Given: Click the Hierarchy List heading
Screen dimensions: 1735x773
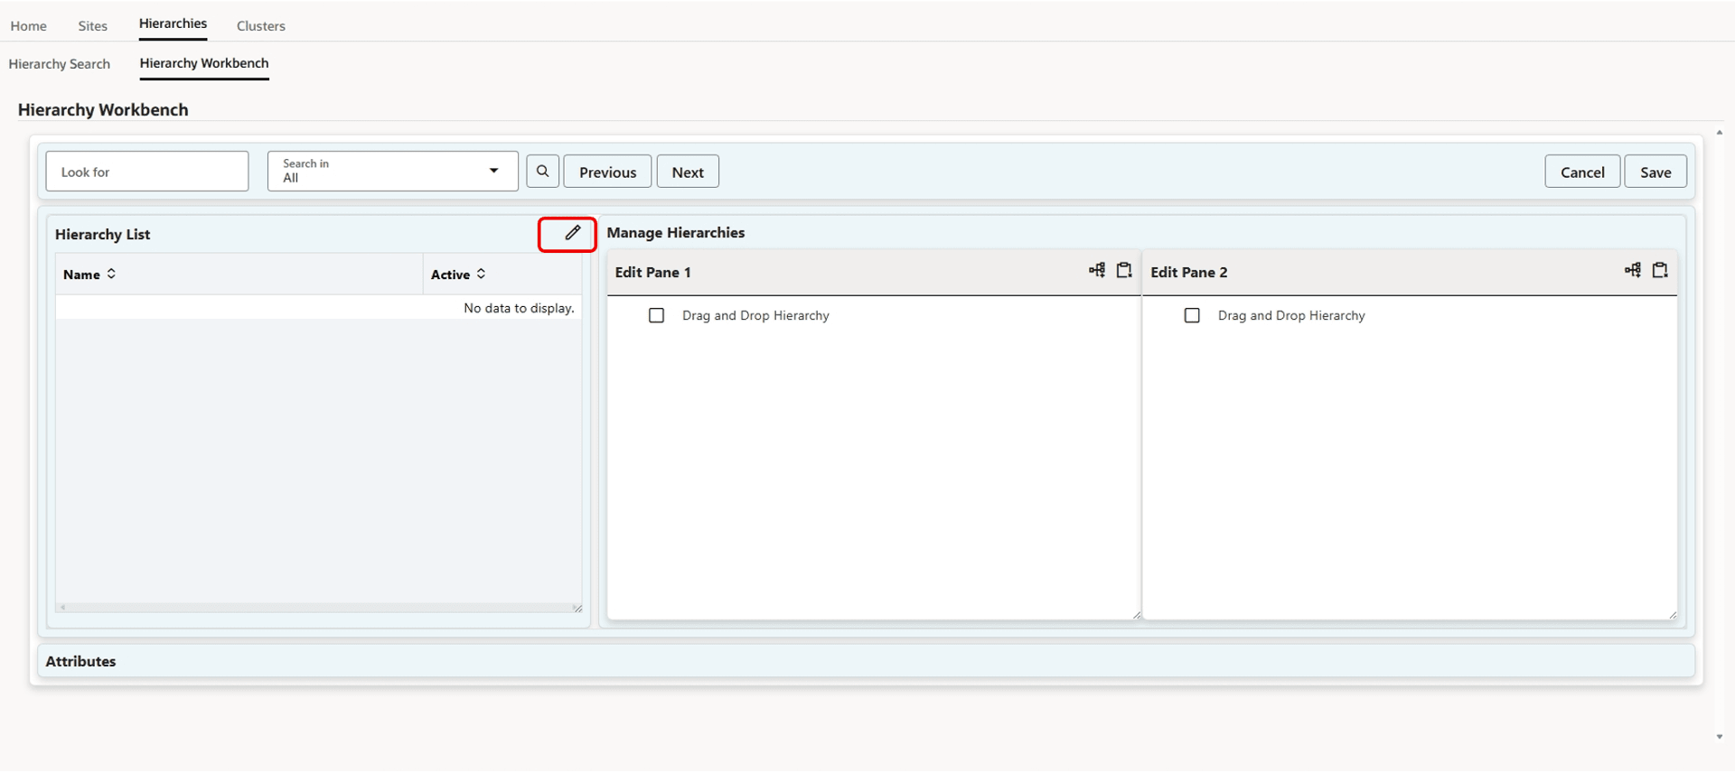Looking at the screenshot, I should click(x=102, y=234).
